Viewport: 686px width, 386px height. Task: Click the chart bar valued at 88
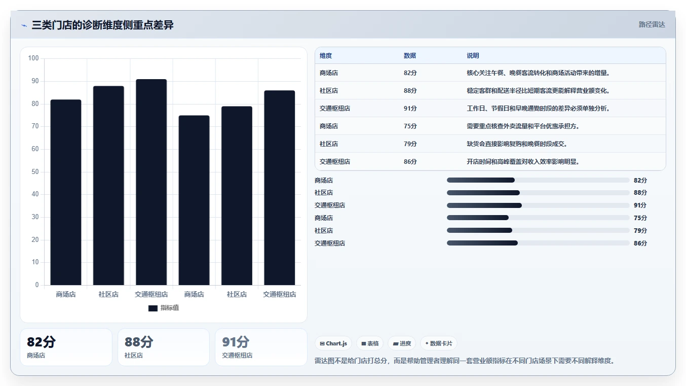tap(108, 186)
